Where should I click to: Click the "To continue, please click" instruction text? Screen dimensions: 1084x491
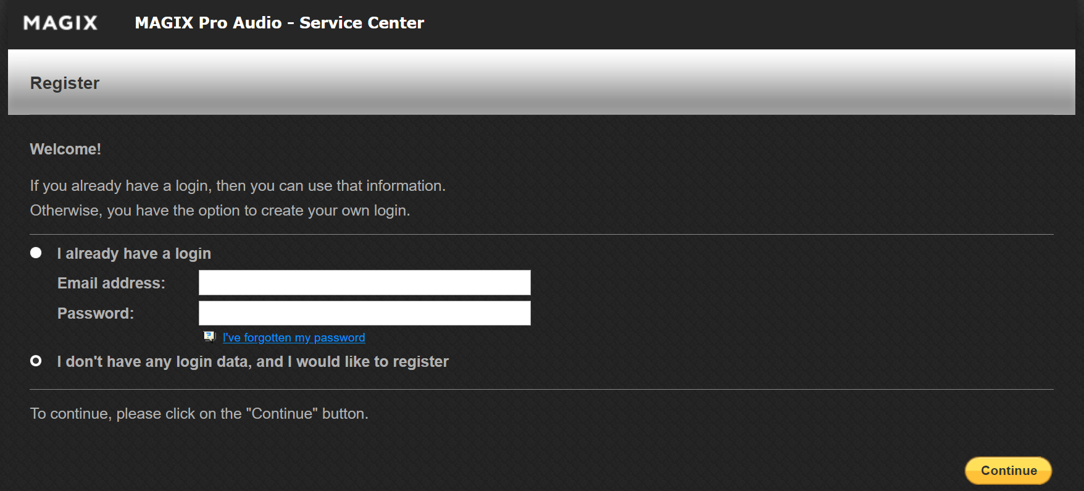(199, 413)
